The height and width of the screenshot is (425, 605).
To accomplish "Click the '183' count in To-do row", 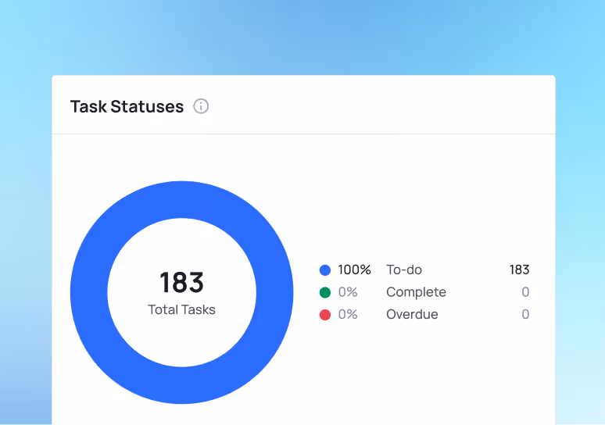I will tap(519, 270).
